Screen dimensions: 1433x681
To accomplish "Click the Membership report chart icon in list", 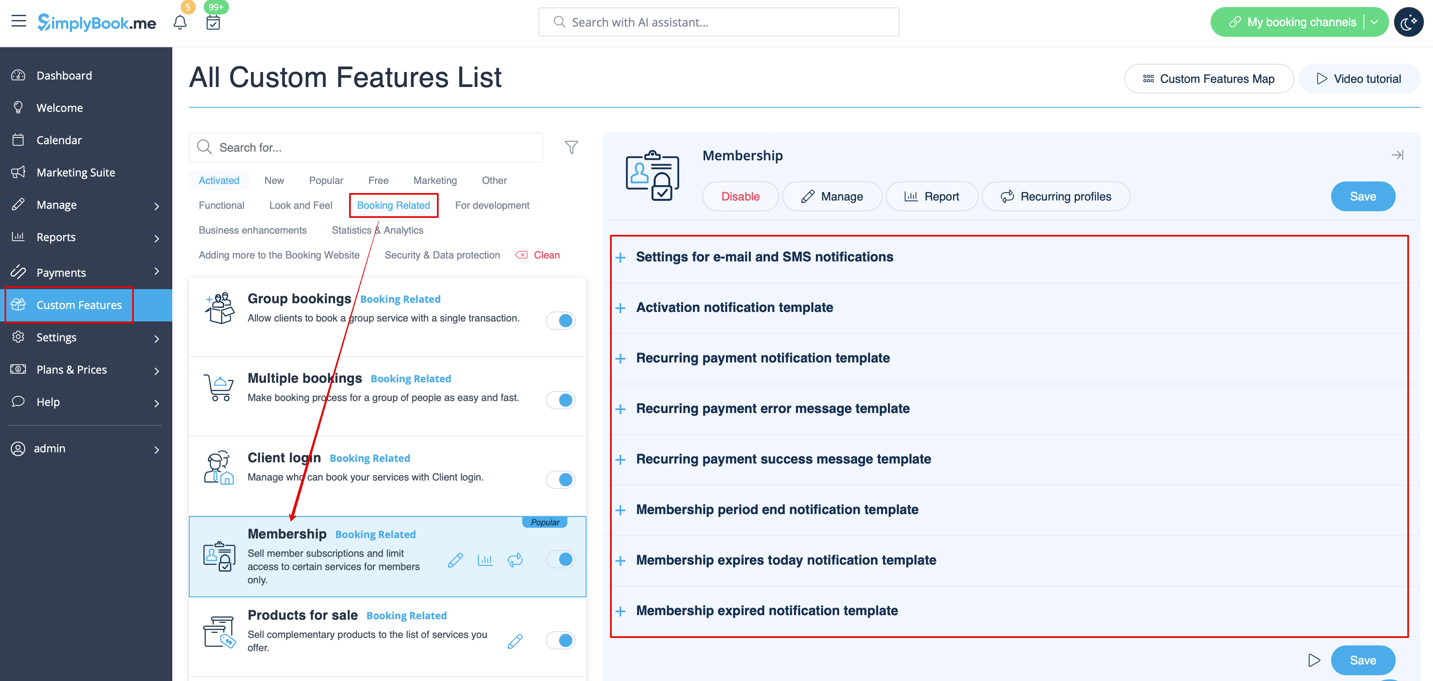I will coord(485,560).
